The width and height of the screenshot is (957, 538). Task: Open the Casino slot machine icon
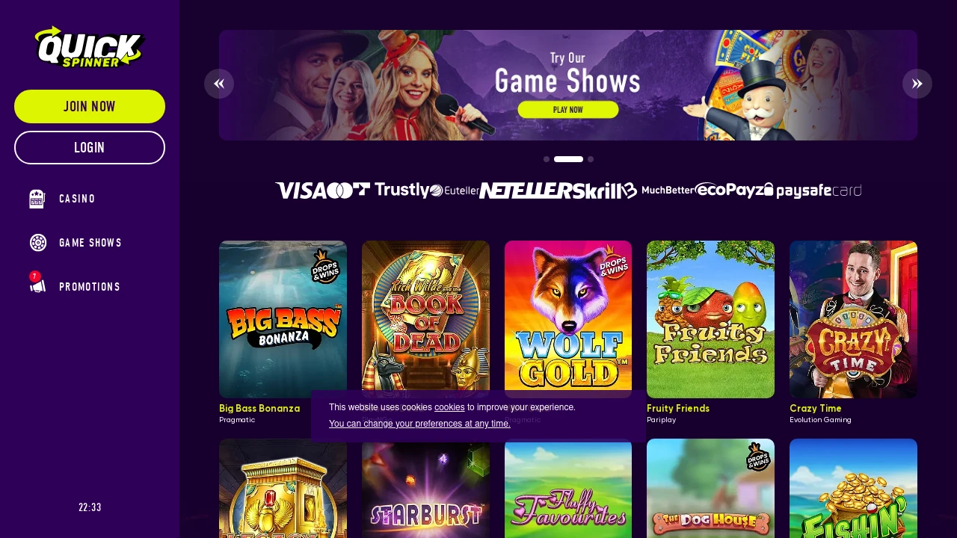37,199
